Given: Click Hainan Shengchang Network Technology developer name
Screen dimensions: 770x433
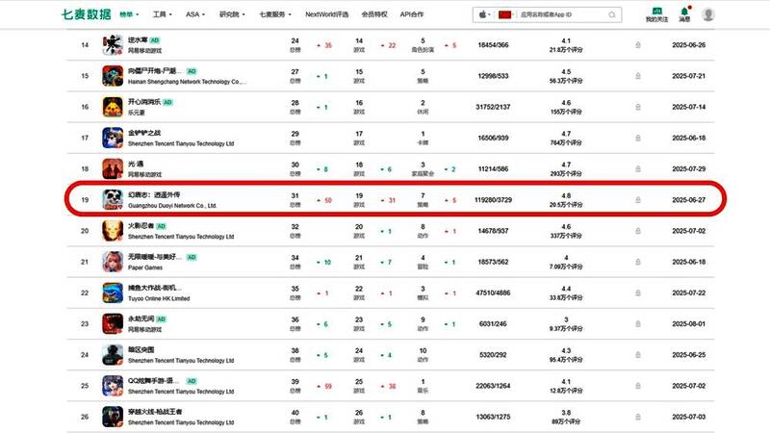Looking at the screenshot, I should pyautogui.click(x=187, y=82).
